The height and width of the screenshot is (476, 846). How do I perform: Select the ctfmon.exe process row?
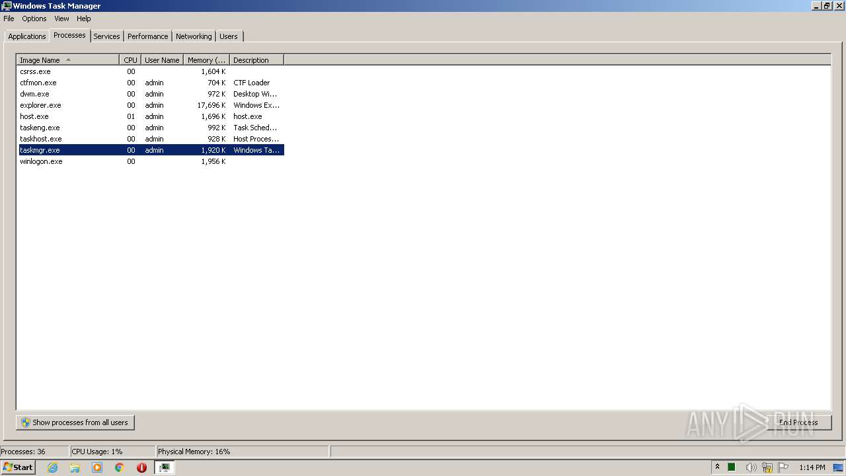point(151,83)
